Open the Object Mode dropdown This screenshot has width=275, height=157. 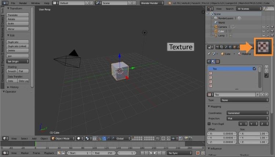63,139
